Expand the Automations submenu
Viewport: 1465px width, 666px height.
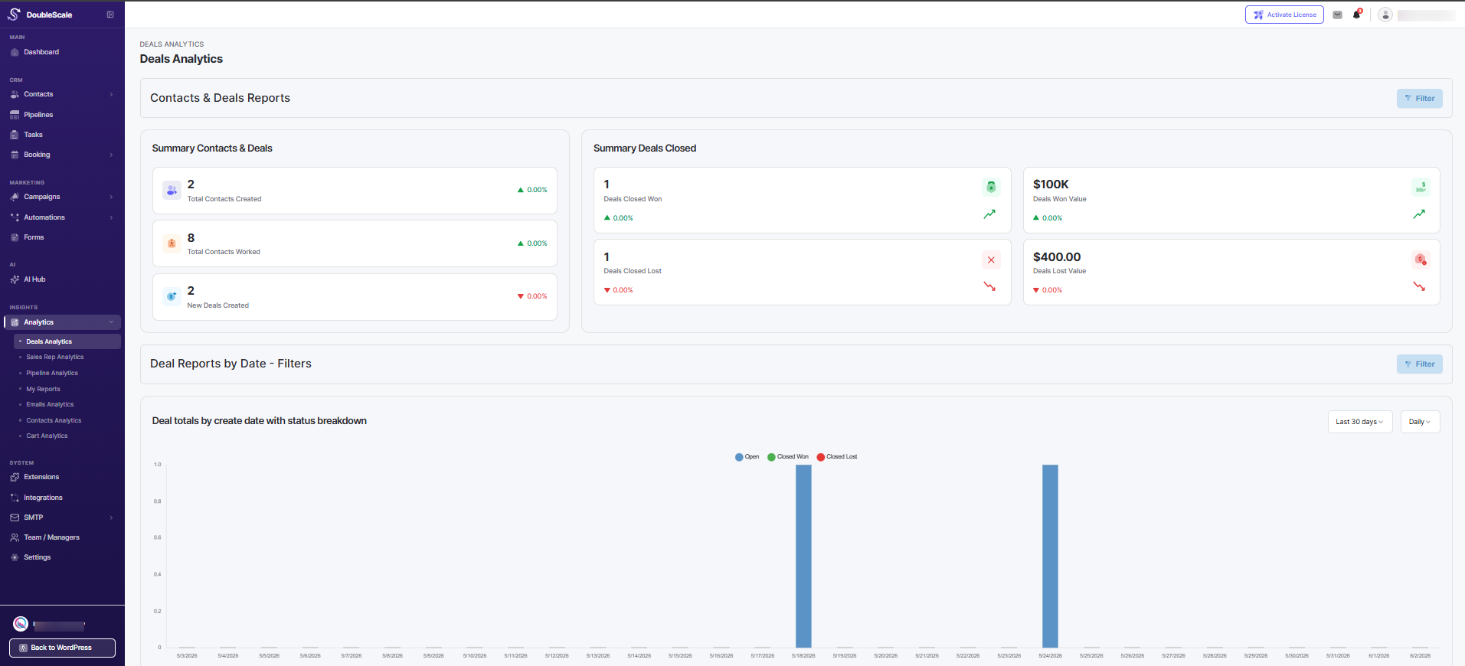111,217
